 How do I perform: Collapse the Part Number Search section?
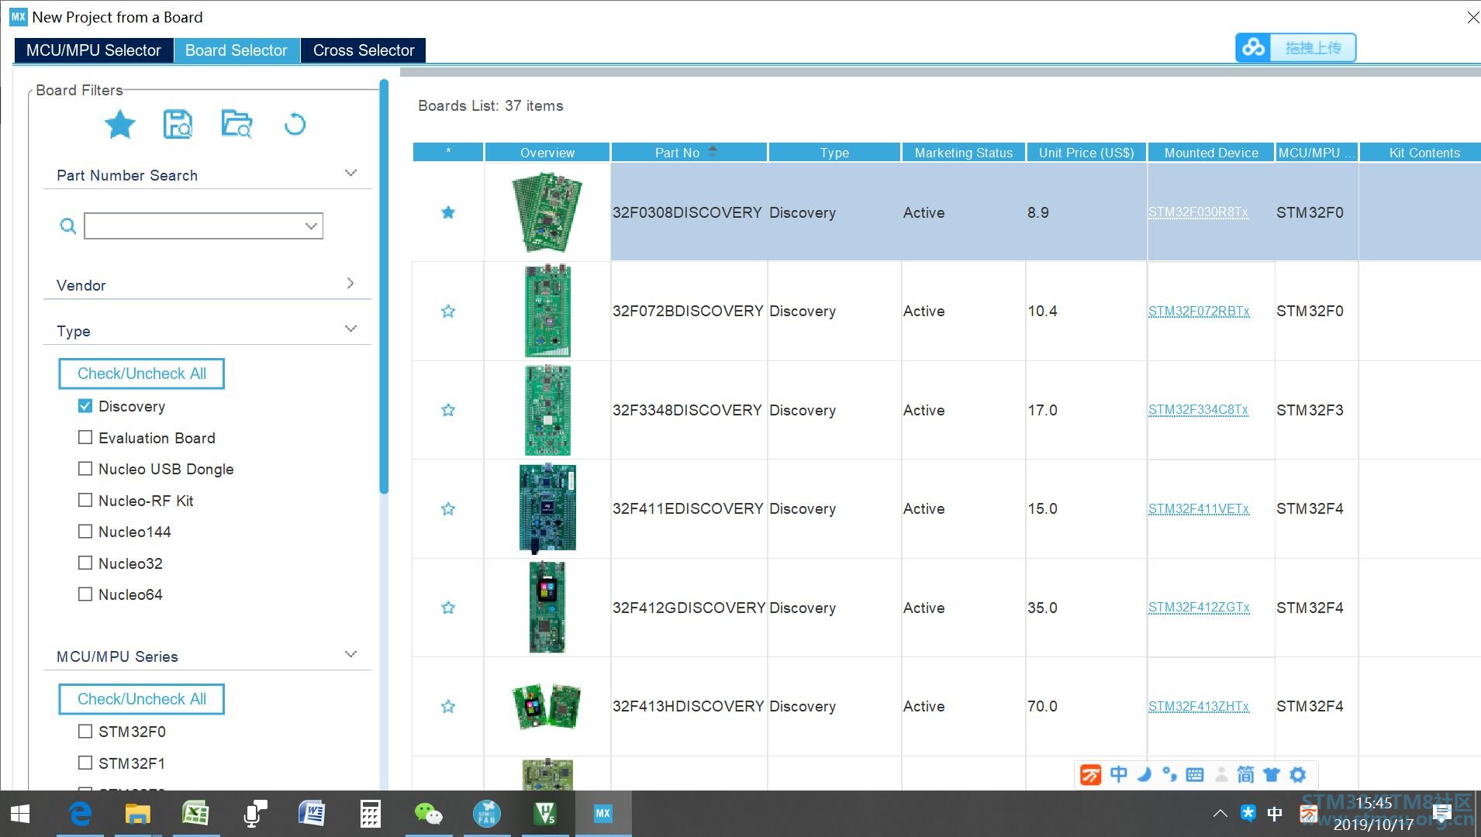pos(350,173)
